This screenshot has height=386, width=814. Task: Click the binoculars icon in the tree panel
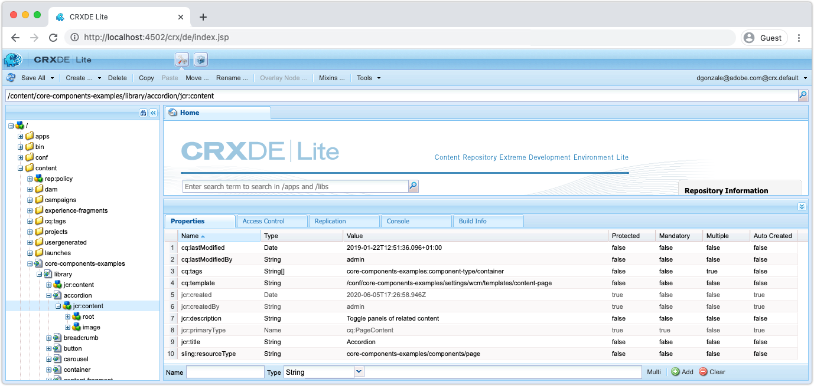[143, 113]
